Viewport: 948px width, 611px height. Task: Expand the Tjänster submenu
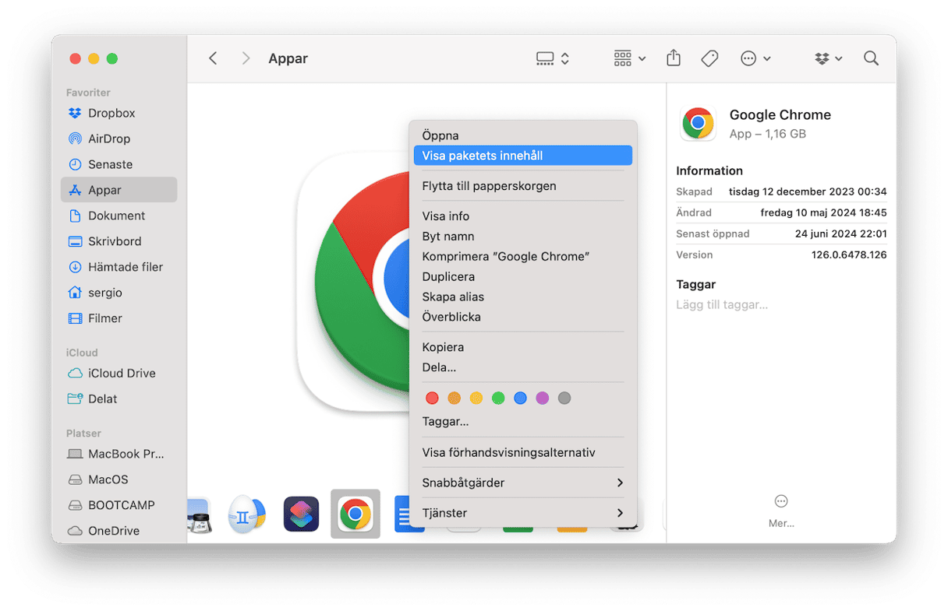coord(523,513)
